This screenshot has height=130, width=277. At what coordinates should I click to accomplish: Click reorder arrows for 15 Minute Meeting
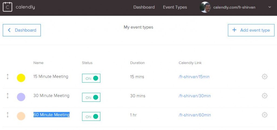click(x=8, y=77)
